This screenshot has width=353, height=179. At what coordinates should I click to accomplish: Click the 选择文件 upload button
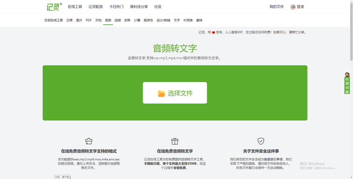[175, 93]
